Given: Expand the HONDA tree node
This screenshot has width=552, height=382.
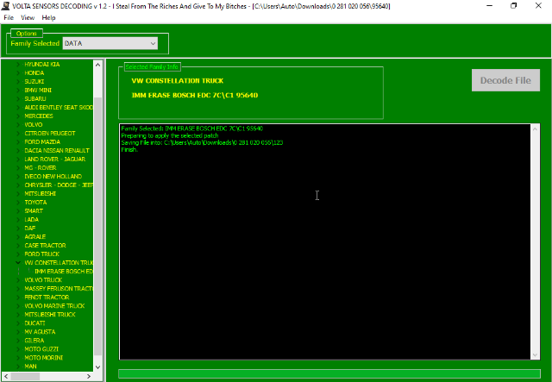Looking at the screenshot, I should tap(18, 73).
